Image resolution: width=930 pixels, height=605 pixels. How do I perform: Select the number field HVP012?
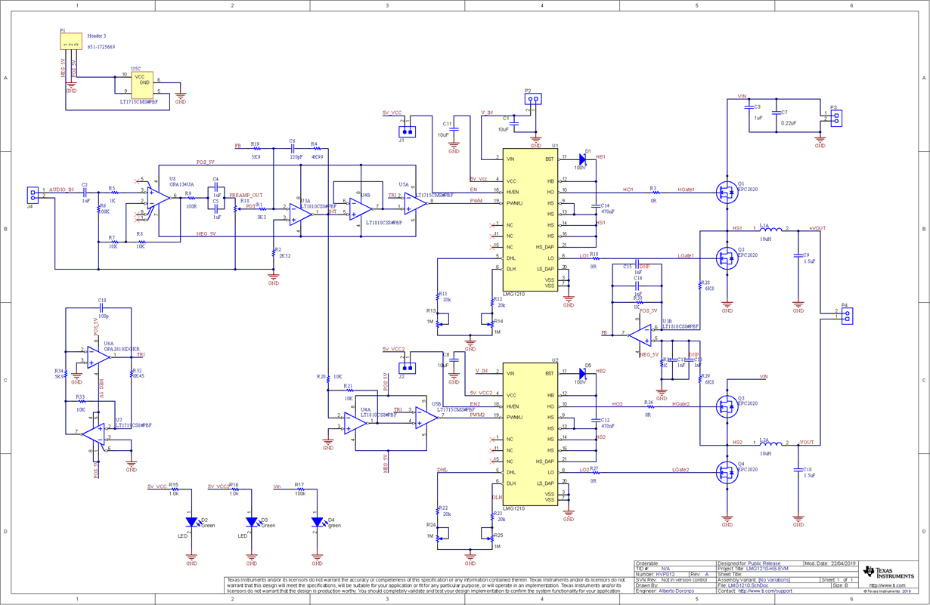point(665,575)
